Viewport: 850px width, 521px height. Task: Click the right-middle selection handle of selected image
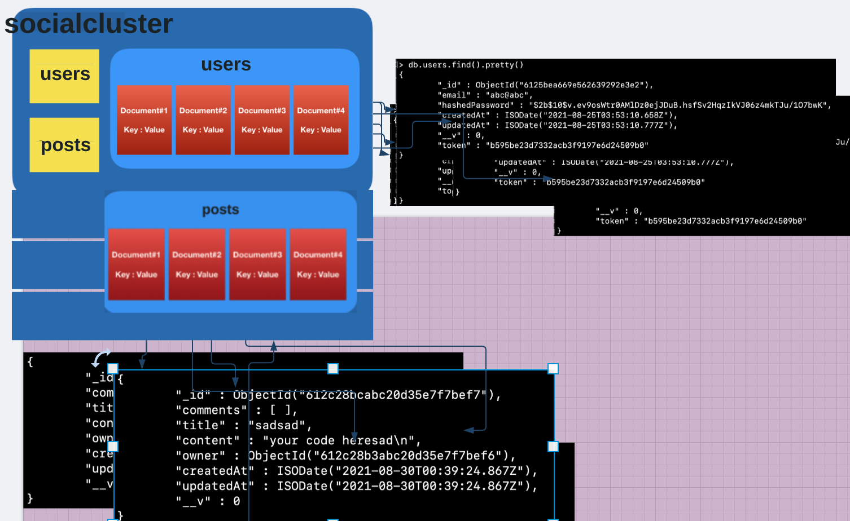click(x=553, y=447)
